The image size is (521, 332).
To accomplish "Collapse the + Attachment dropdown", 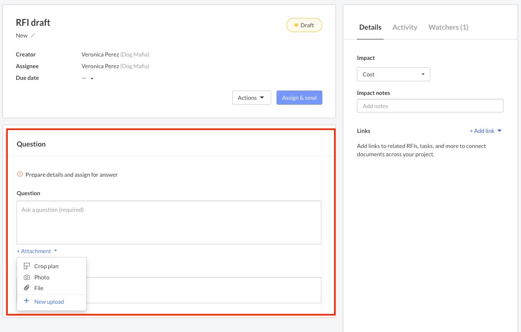I will [37, 251].
